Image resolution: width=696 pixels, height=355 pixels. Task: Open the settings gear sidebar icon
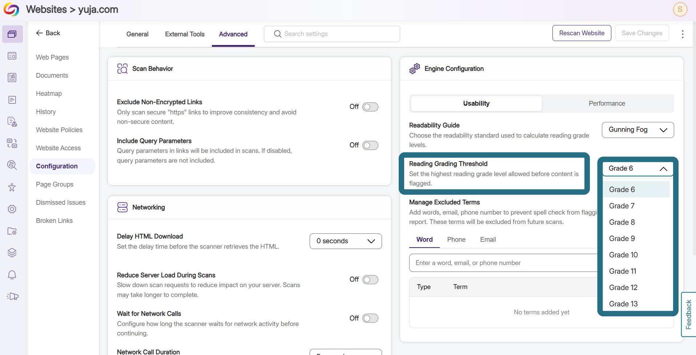(12, 209)
